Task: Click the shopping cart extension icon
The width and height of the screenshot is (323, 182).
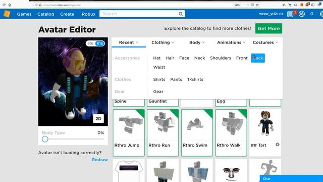Action: pos(290,5)
